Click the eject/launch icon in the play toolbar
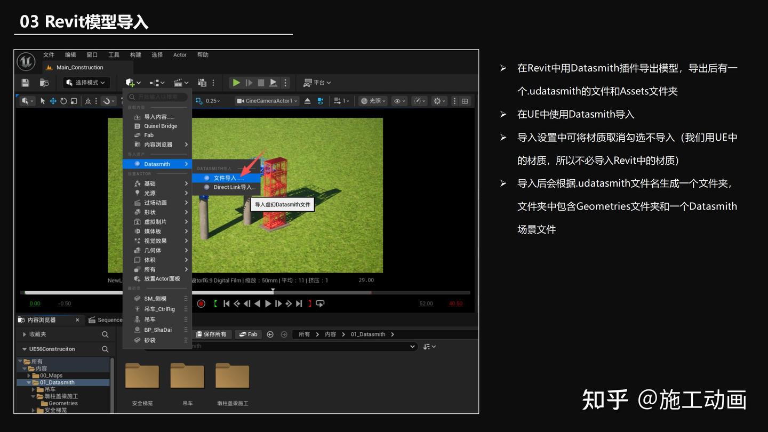 click(x=273, y=83)
